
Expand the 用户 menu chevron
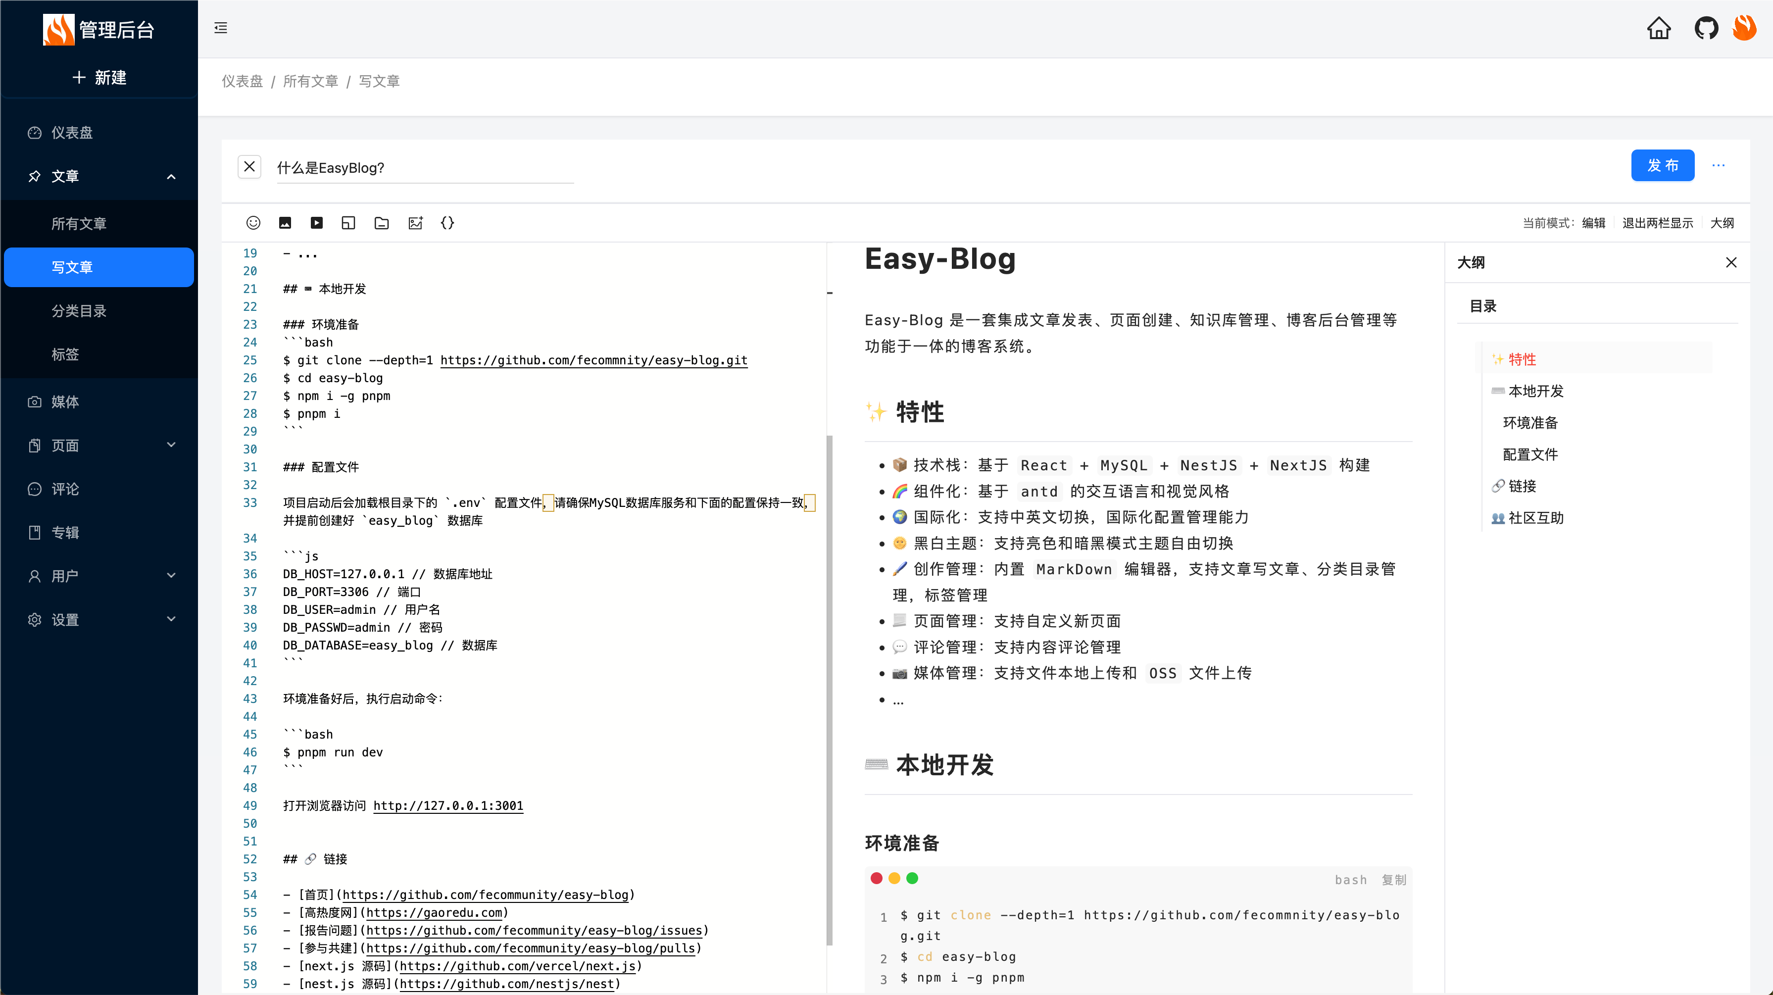pos(171,576)
